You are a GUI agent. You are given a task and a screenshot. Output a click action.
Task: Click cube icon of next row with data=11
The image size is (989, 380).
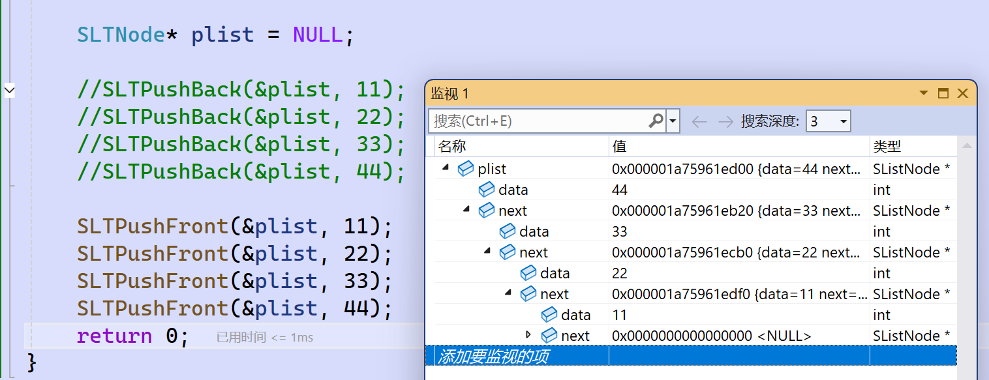[x=528, y=294]
